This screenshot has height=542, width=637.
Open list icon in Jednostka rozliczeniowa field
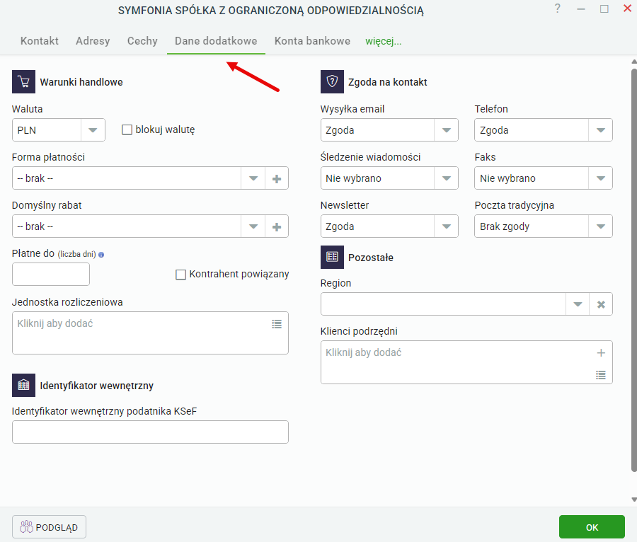point(277,324)
